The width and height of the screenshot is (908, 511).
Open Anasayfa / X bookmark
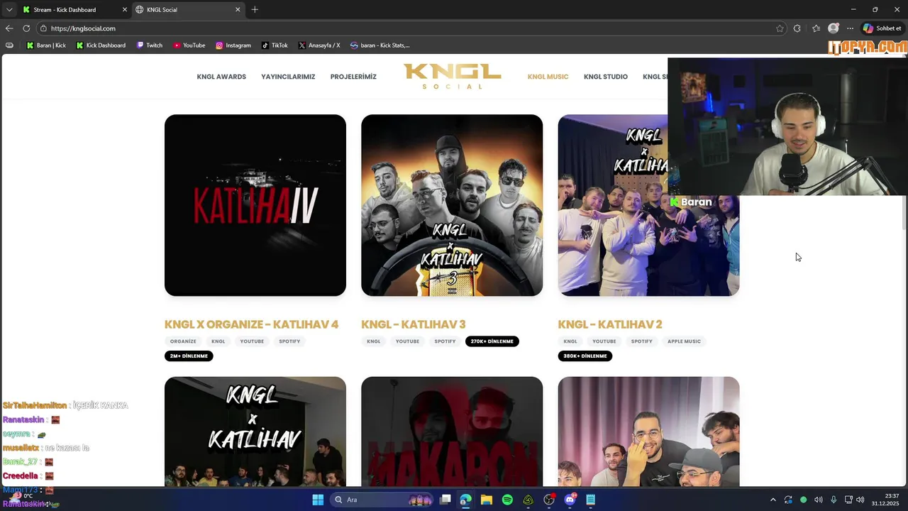point(319,45)
